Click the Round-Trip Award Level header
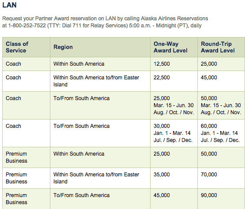 [218, 47]
